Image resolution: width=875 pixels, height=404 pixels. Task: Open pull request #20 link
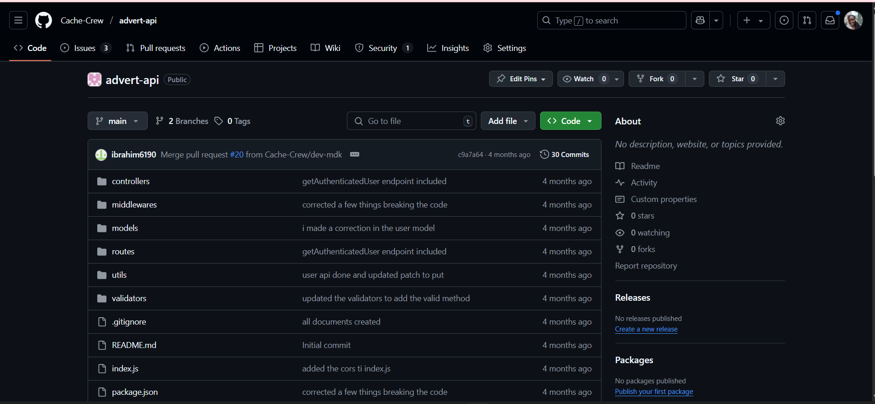(237, 155)
